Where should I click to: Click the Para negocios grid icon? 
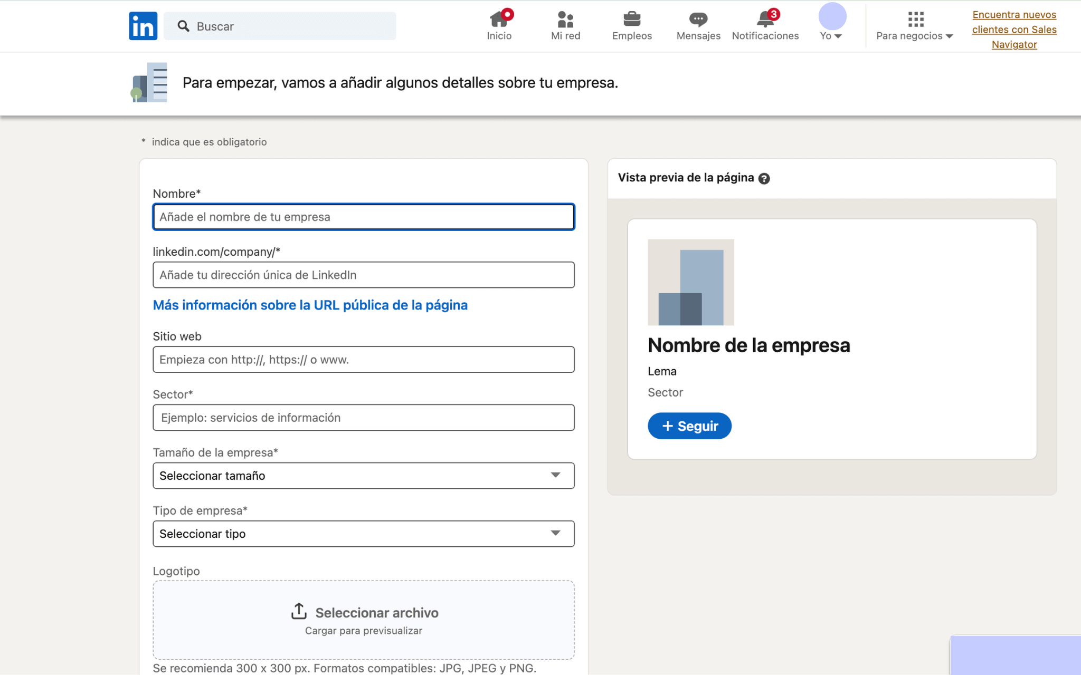coord(916,20)
